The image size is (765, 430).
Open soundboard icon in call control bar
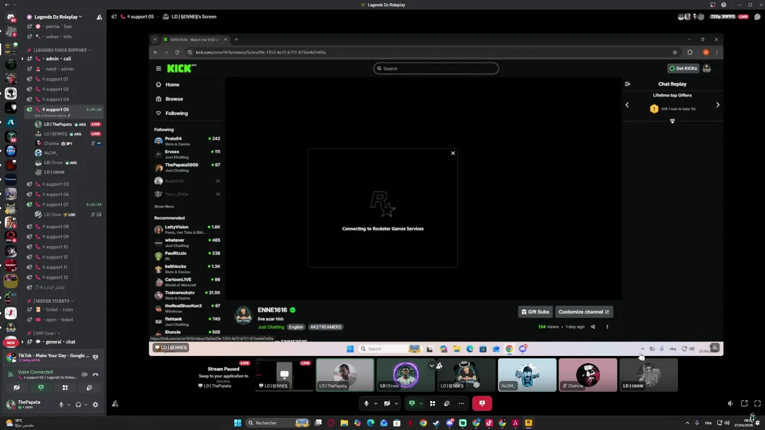pyautogui.click(x=446, y=403)
